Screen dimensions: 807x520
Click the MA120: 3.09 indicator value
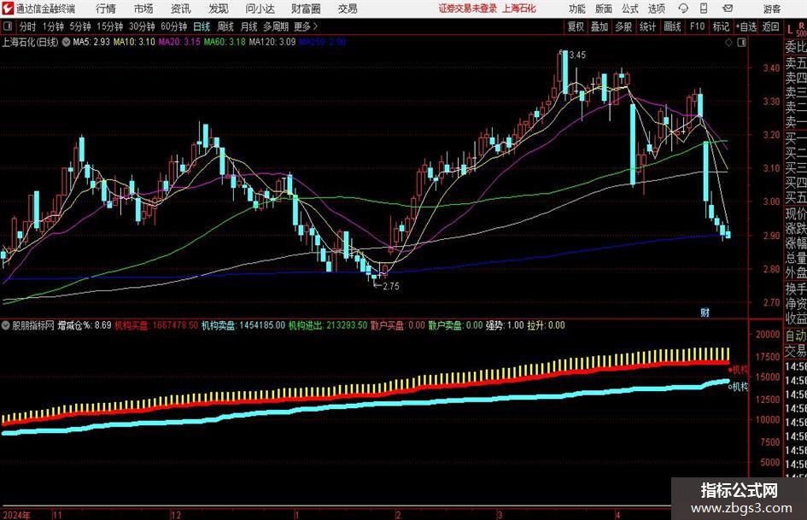(272, 42)
